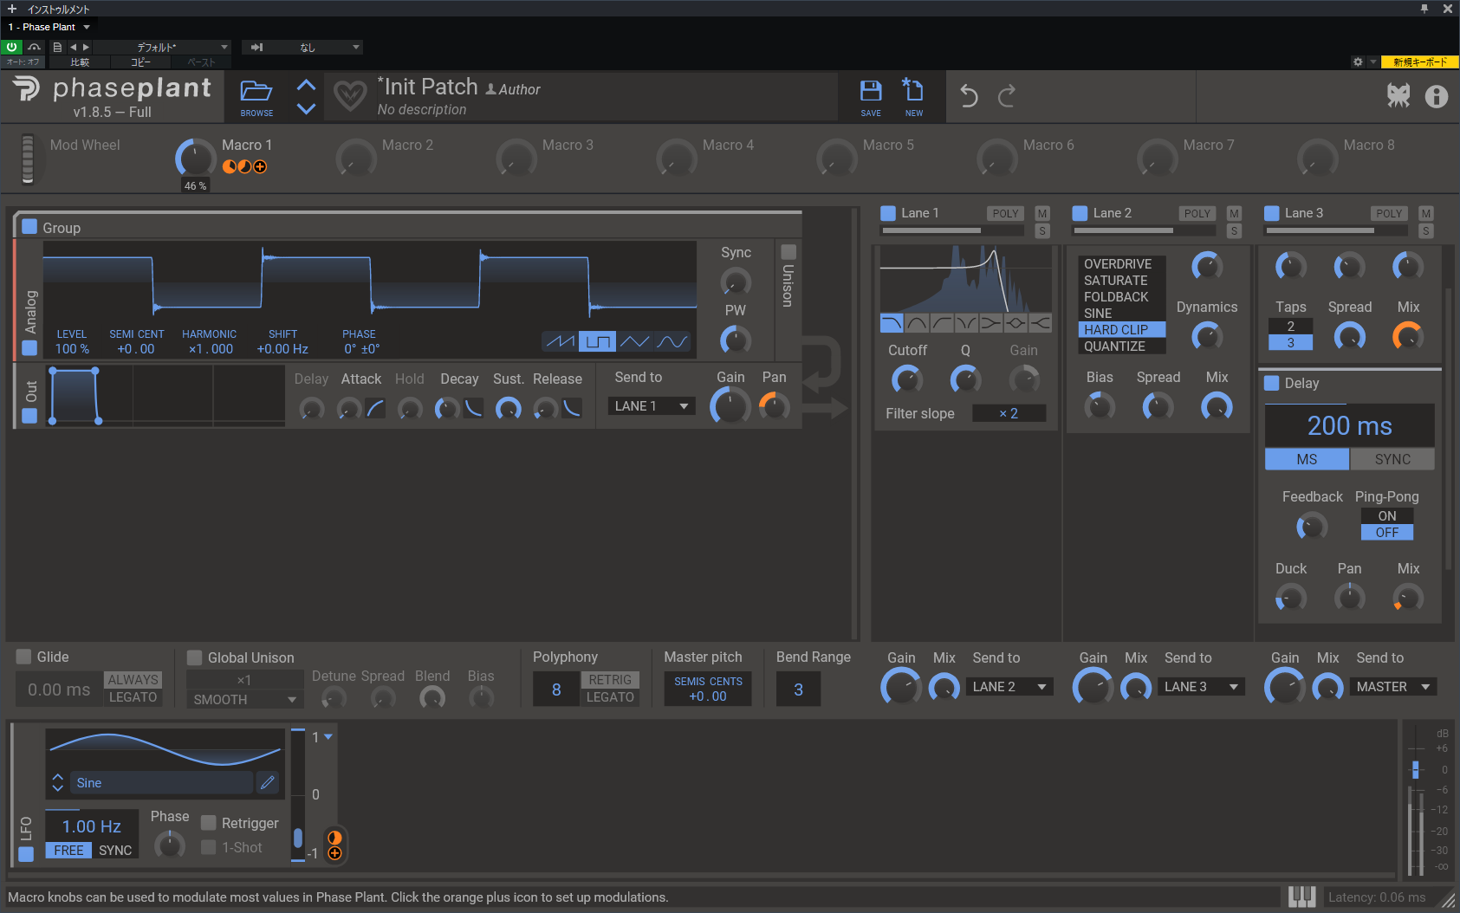This screenshot has width=1460, height=913.
Task: Expand the LFO modulation amount 1 dropdown arrow
Action: pos(328,737)
